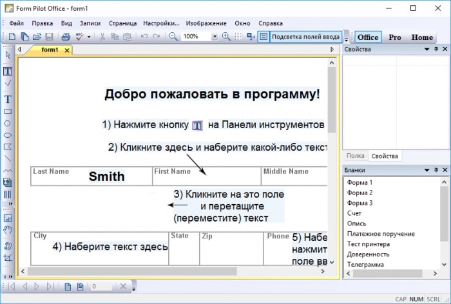Open the Записи menu
This screenshot has width=451, height=304.
90,23
